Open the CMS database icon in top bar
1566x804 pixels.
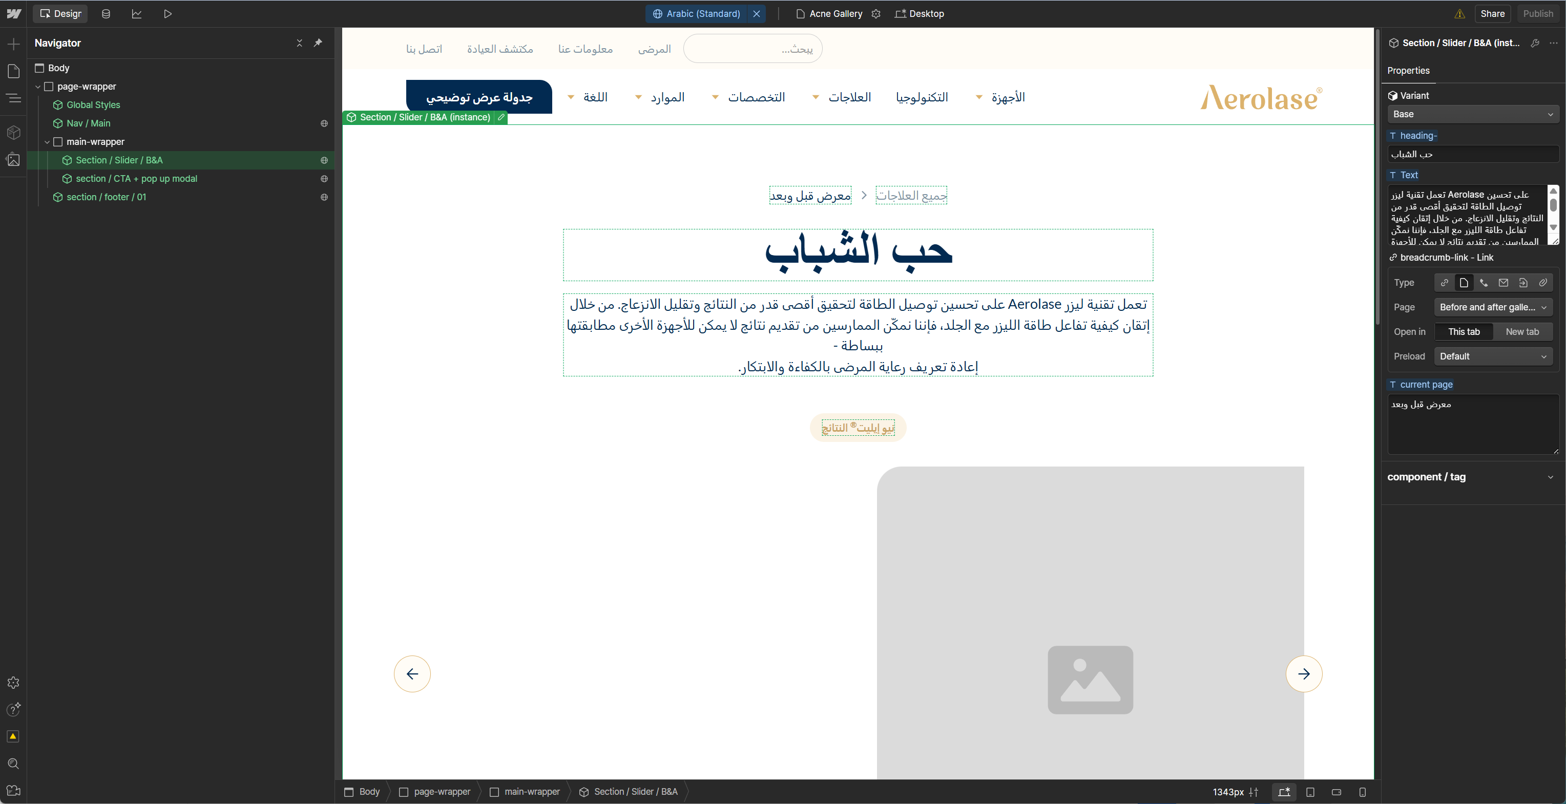(x=106, y=13)
